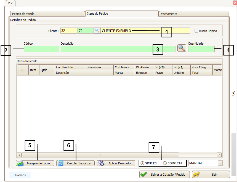Open Margem de Lucro chart button

[35, 163]
